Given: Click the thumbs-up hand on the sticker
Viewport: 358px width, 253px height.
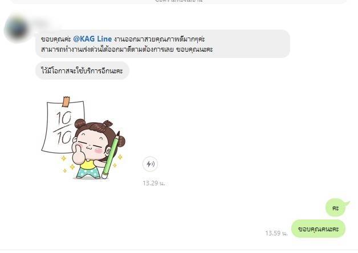Looking at the screenshot, I should [78, 154].
